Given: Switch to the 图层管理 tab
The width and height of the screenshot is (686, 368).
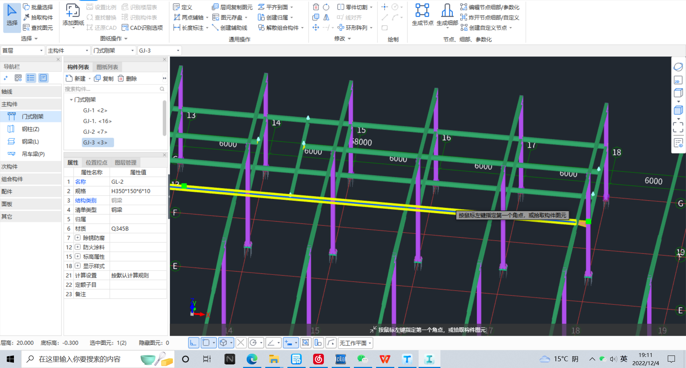Looking at the screenshot, I should coord(125,163).
